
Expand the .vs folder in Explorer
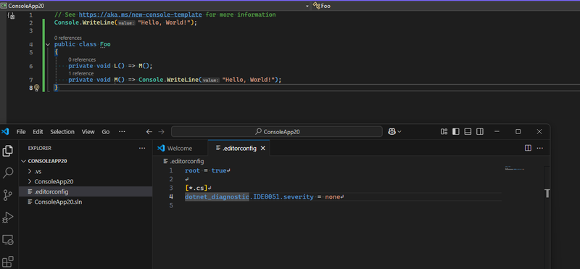30,172
